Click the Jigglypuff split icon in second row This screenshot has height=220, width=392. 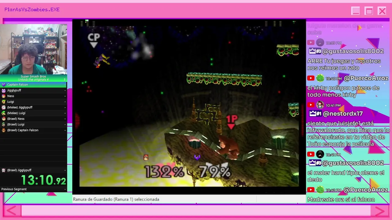4,90
